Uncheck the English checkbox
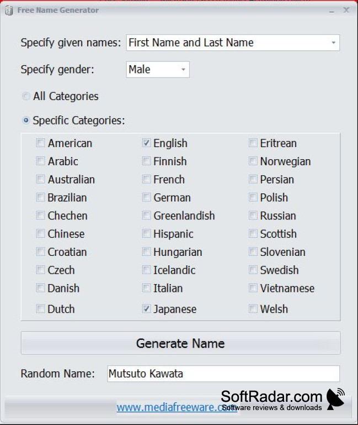Image resolution: width=358 pixels, height=425 pixels. (x=146, y=143)
